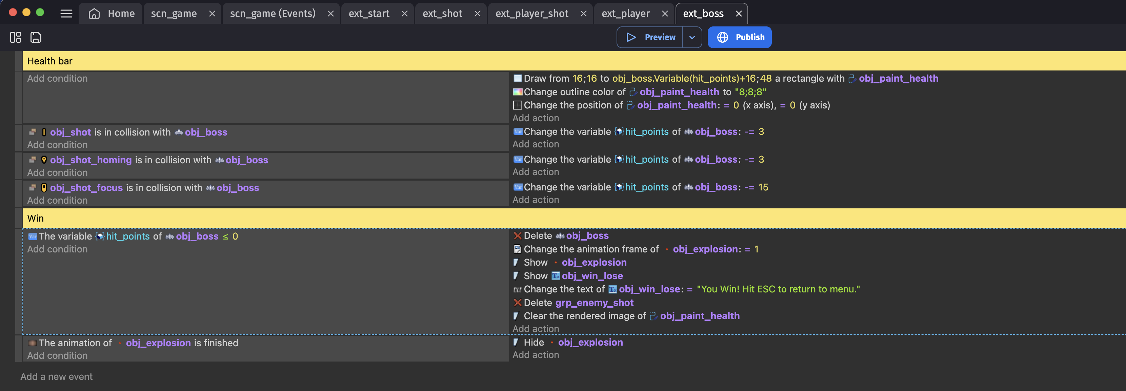Close the ext_player tab
This screenshot has width=1126, height=391.
(665, 14)
